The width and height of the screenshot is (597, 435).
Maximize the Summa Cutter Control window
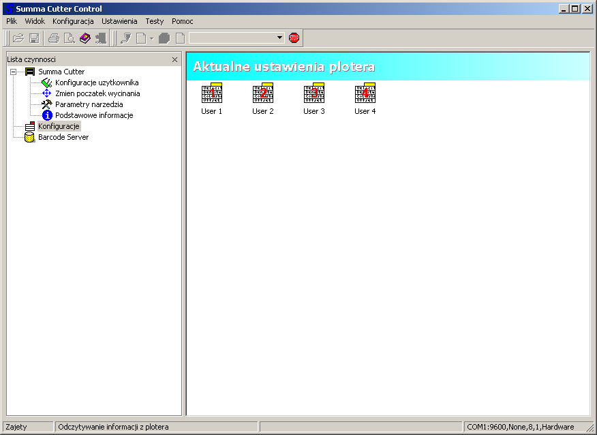click(575, 8)
